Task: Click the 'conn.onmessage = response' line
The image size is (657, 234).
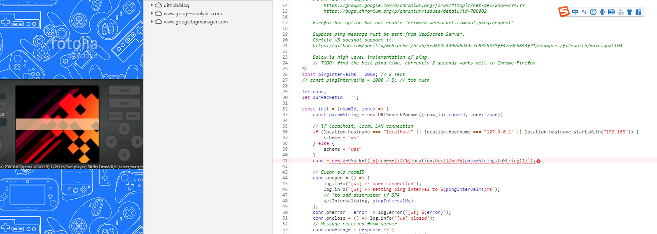Action: [x=353, y=229]
